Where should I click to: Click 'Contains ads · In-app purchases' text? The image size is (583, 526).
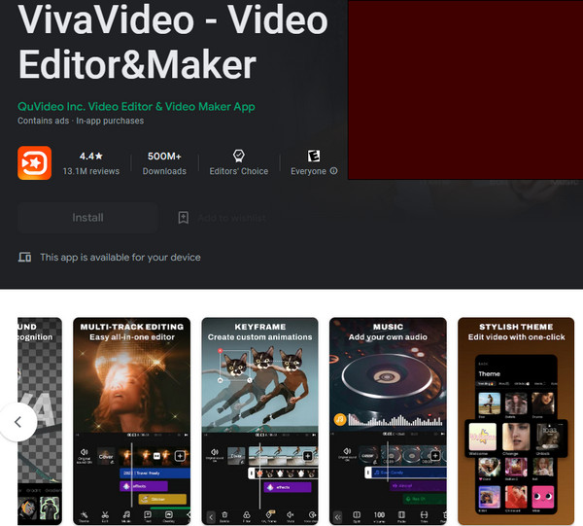coord(81,121)
